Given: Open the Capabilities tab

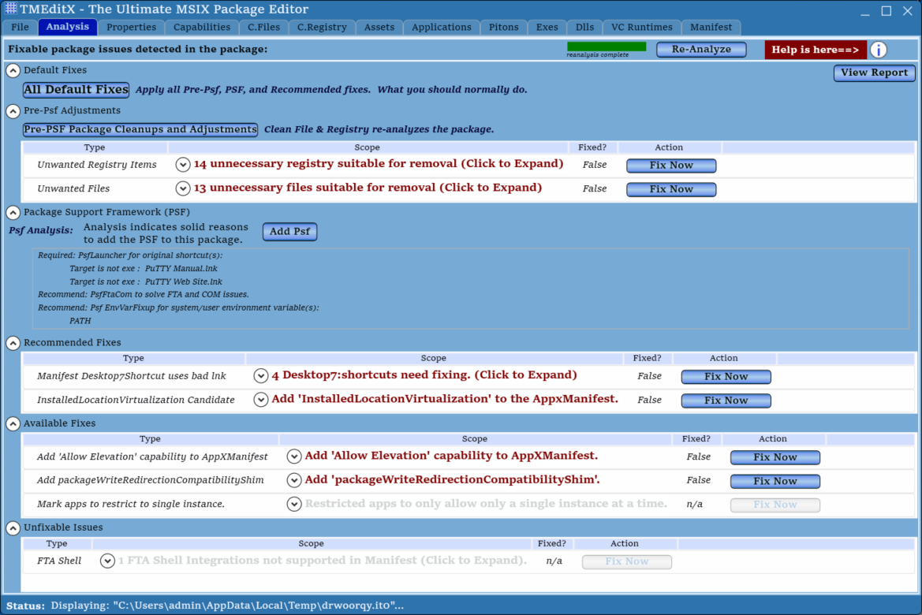Looking at the screenshot, I should point(202,27).
